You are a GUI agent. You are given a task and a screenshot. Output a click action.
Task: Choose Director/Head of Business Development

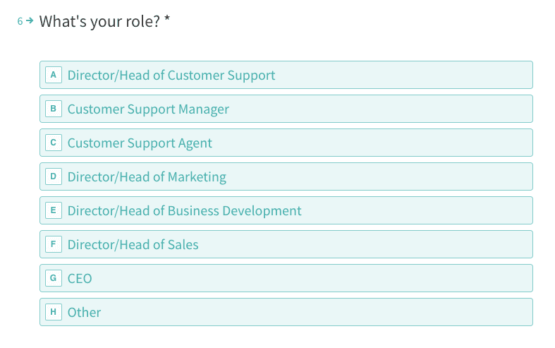[x=184, y=210]
